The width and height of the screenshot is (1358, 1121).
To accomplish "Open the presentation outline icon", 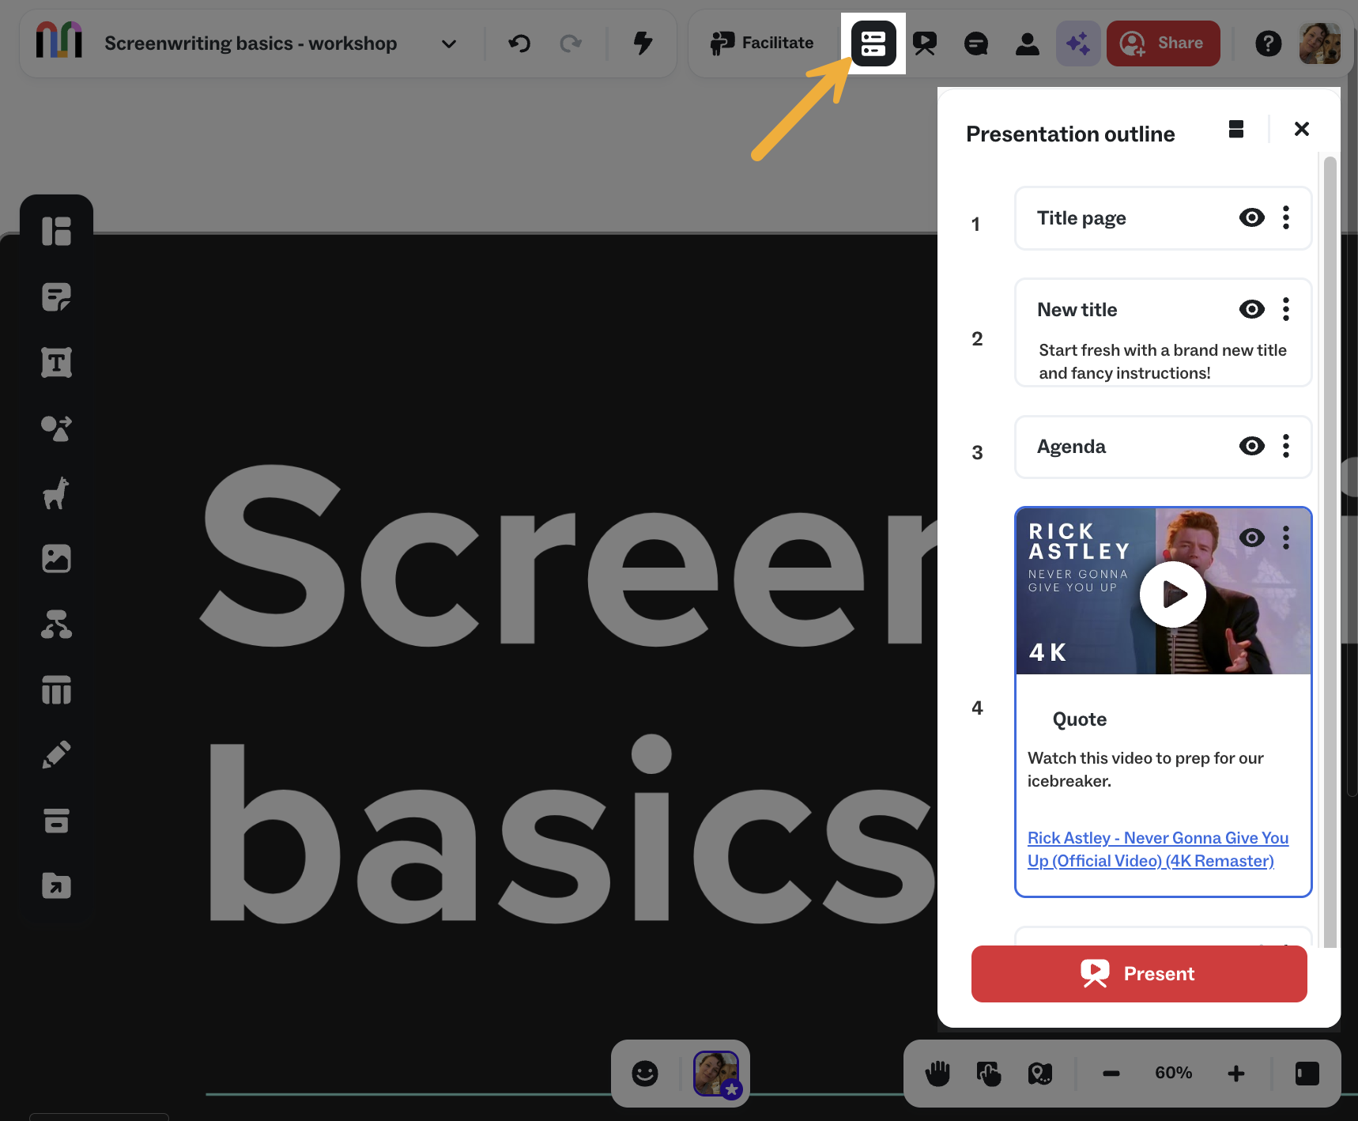I will 873,43.
